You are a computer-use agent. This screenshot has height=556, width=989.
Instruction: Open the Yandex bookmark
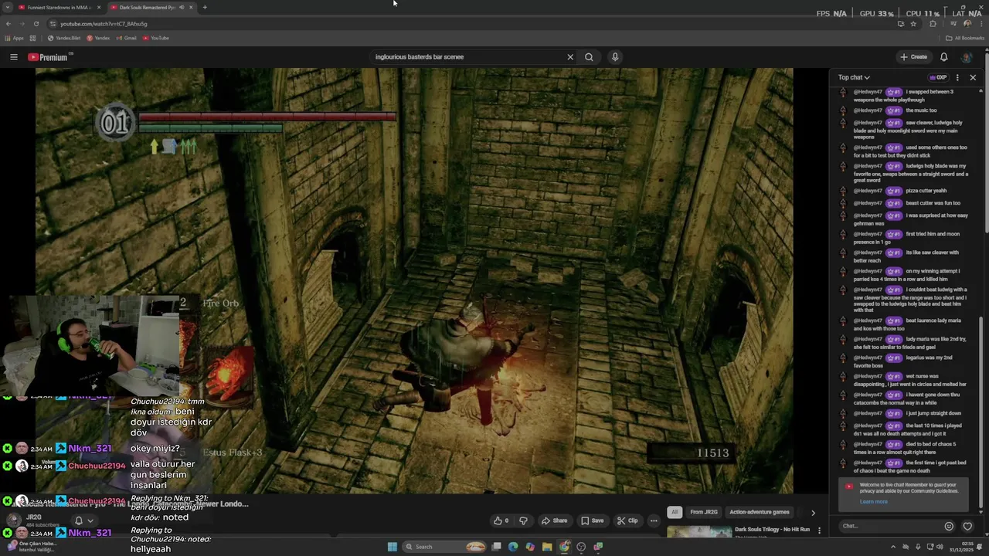[98, 38]
